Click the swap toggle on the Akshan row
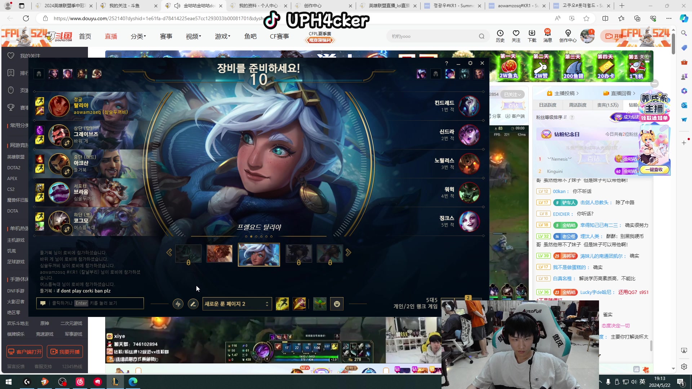This screenshot has width=692, height=389. coord(67,172)
